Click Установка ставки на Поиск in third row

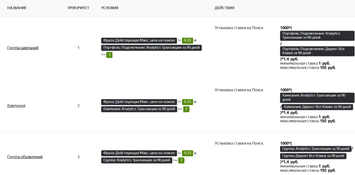coord(239,143)
